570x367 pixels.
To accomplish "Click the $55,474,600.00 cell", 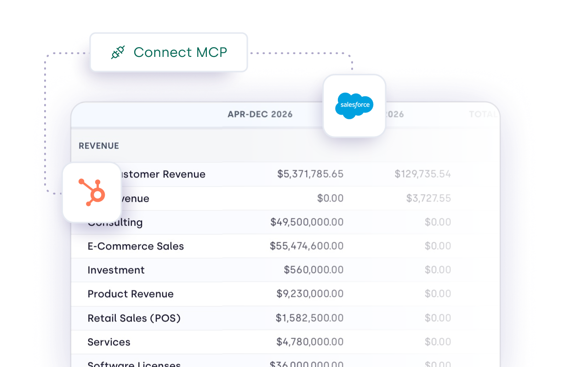I will [x=307, y=246].
